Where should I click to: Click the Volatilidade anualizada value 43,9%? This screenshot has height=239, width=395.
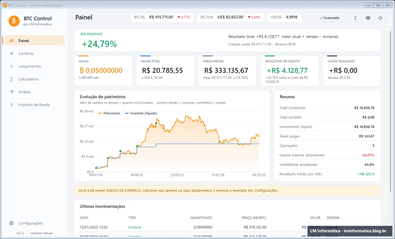click(370, 165)
